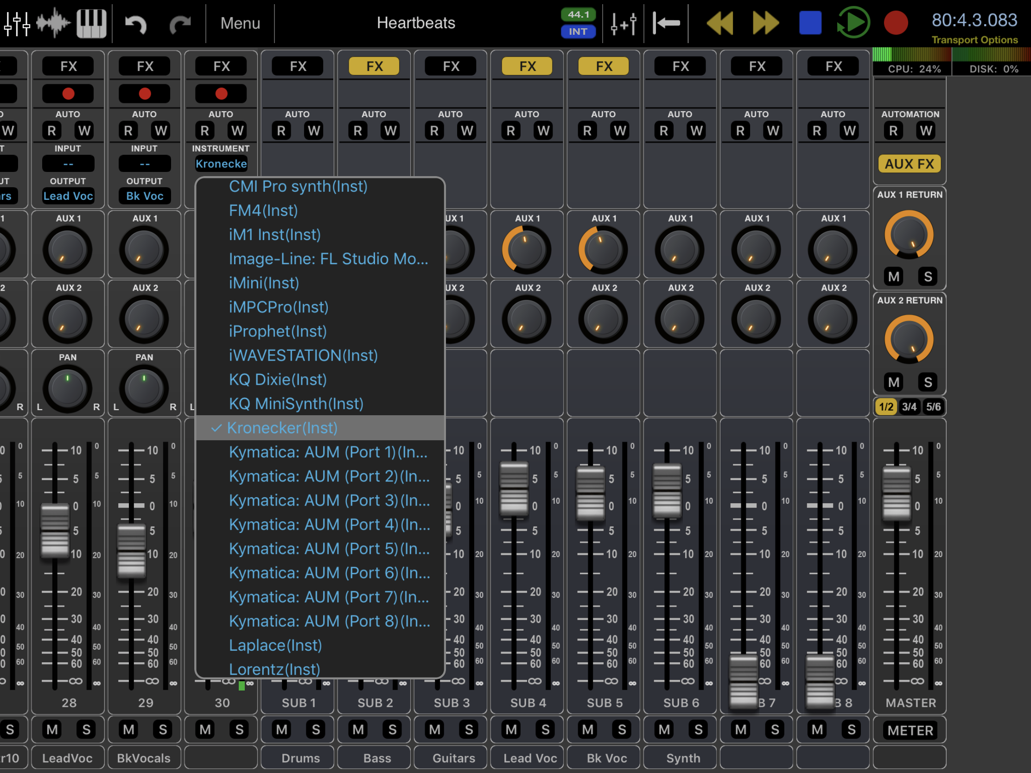The image size is (1031, 773).
Task: Open track 30 Kronecker instrument selector
Action: pos(222,164)
